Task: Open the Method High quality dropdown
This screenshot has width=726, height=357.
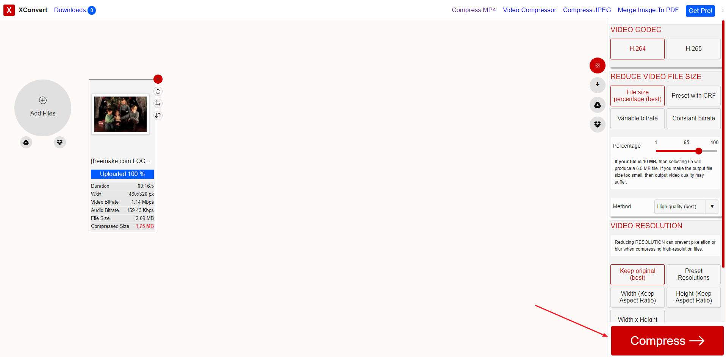Action: (x=686, y=207)
